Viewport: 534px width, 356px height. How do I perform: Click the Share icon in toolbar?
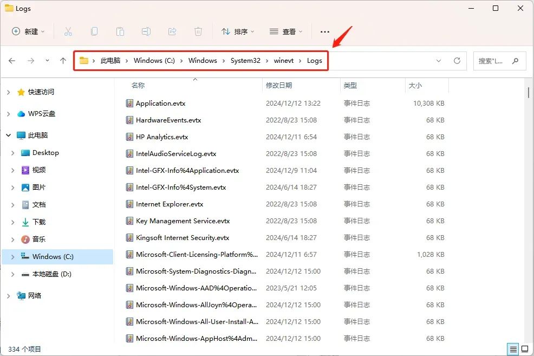(x=172, y=31)
